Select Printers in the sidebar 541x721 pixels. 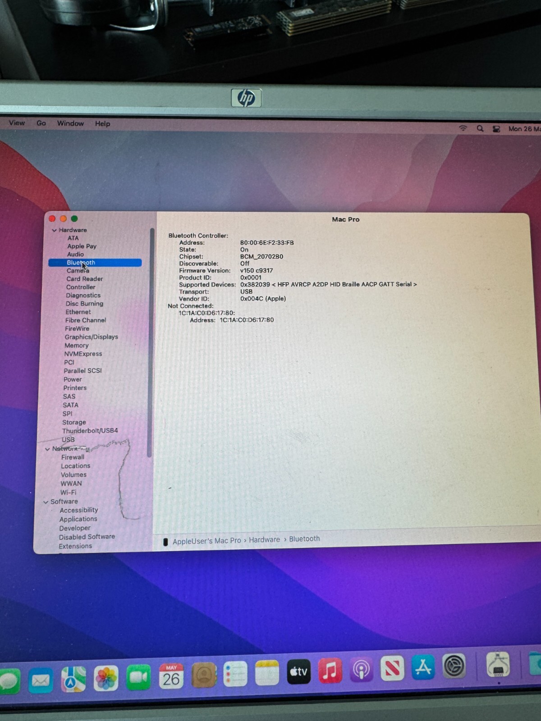click(x=75, y=388)
